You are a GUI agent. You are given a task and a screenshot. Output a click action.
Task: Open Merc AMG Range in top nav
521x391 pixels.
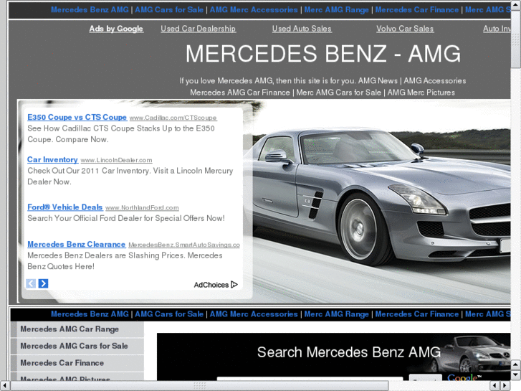click(x=336, y=9)
